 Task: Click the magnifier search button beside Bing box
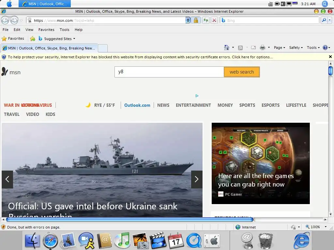pos(324,21)
